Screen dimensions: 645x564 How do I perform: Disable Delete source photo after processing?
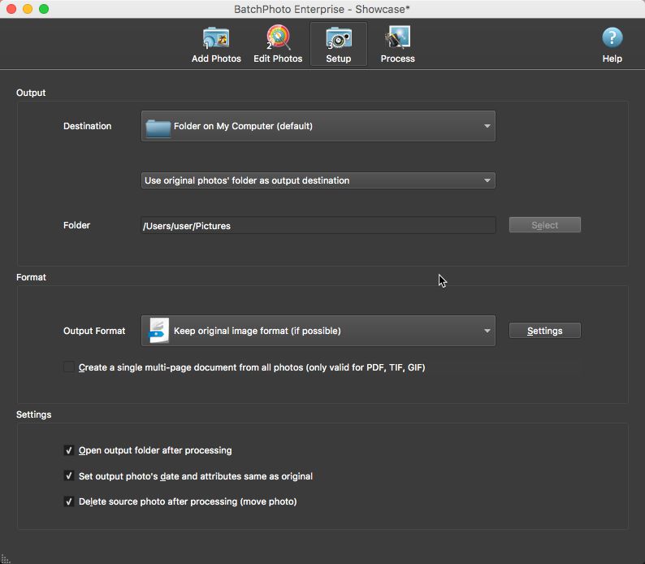69,502
